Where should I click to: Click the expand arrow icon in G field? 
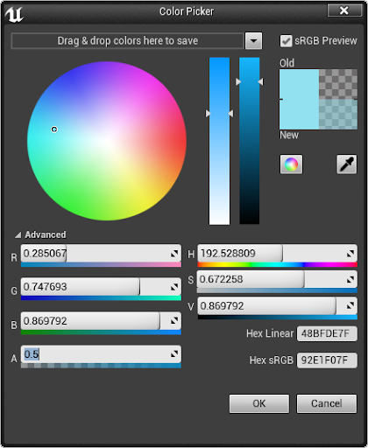click(174, 287)
